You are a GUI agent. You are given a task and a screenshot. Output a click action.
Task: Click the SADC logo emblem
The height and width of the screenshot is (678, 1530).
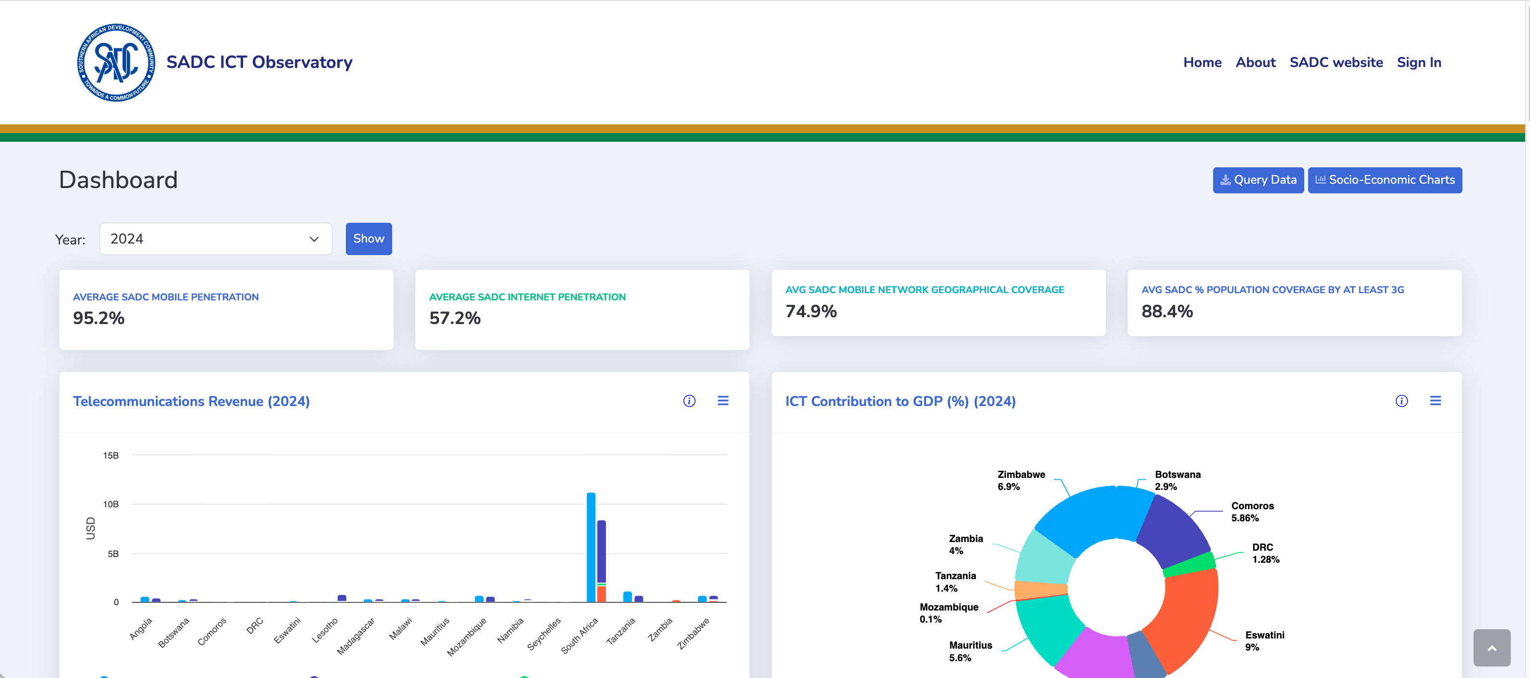click(116, 62)
